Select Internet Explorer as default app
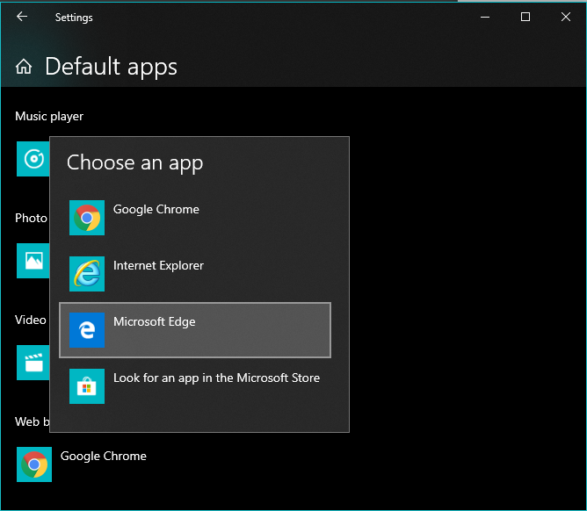The height and width of the screenshot is (511, 587). click(x=195, y=274)
